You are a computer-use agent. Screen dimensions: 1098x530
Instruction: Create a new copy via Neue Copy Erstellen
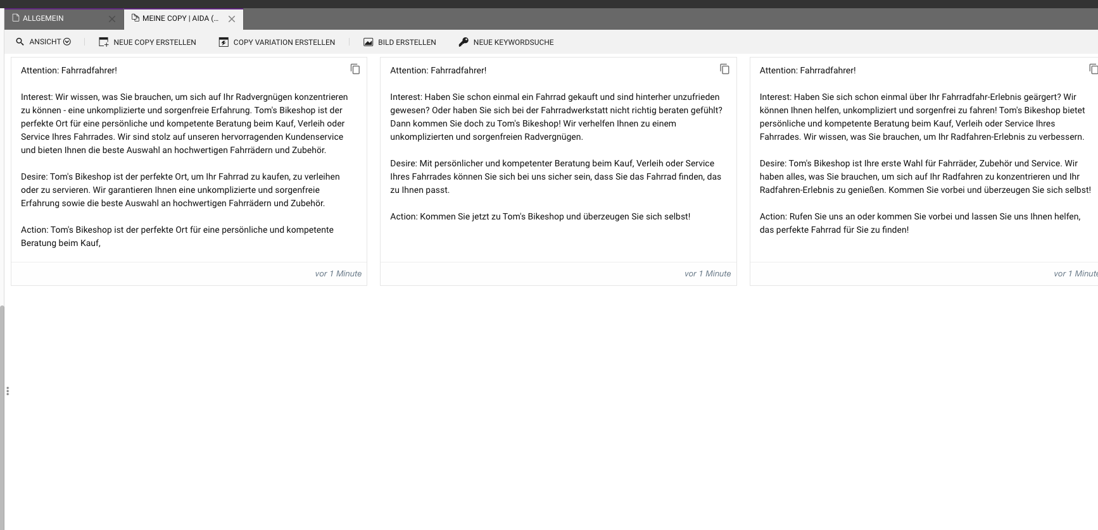(148, 42)
